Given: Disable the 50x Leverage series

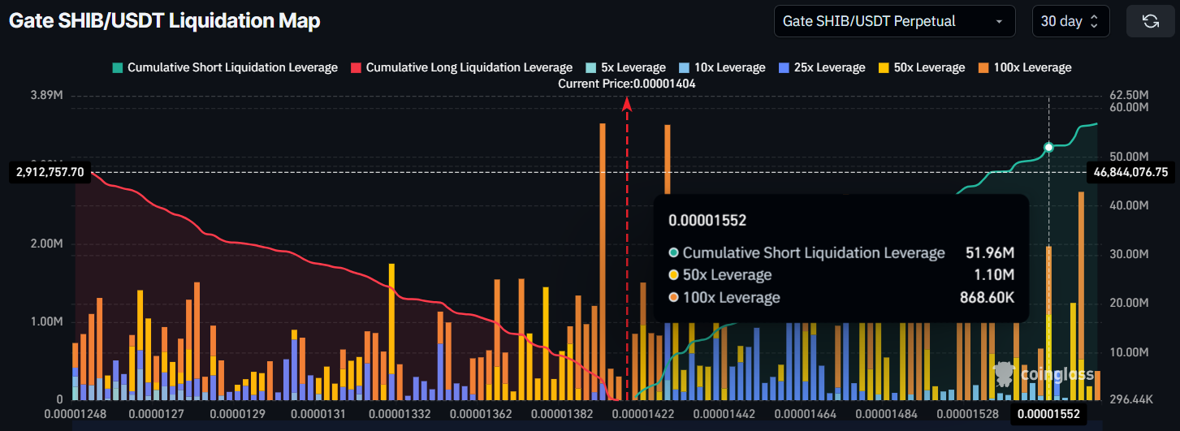Looking at the screenshot, I should tap(921, 67).
